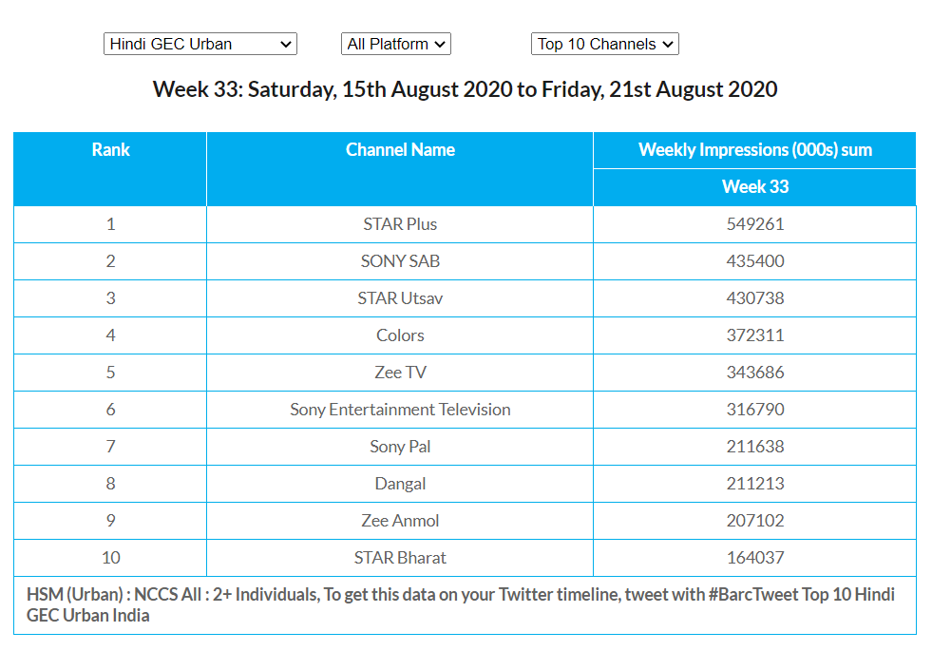The image size is (932, 670).
Task: Click the Week 33 sub-header
Action: (x=754, y=187)
